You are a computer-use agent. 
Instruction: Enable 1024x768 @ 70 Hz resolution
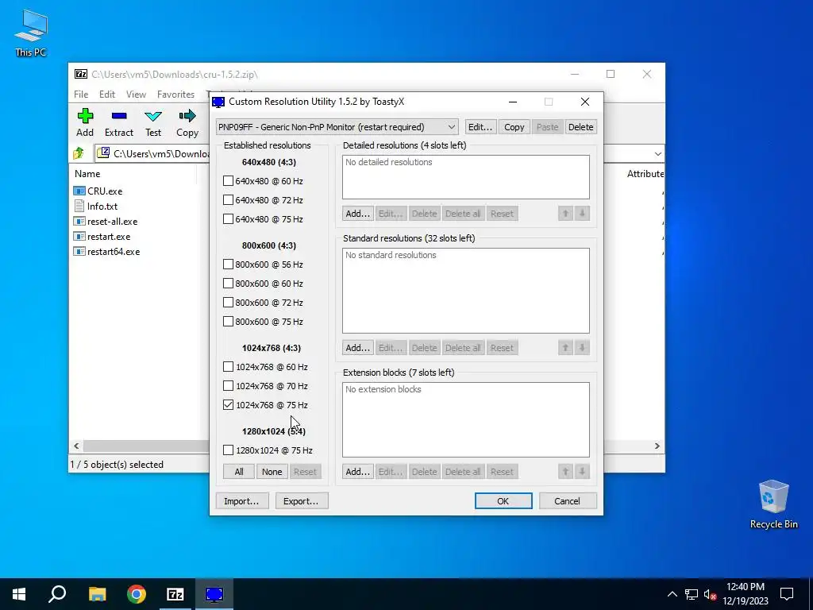pyautogui.click(x=228, y=386)
